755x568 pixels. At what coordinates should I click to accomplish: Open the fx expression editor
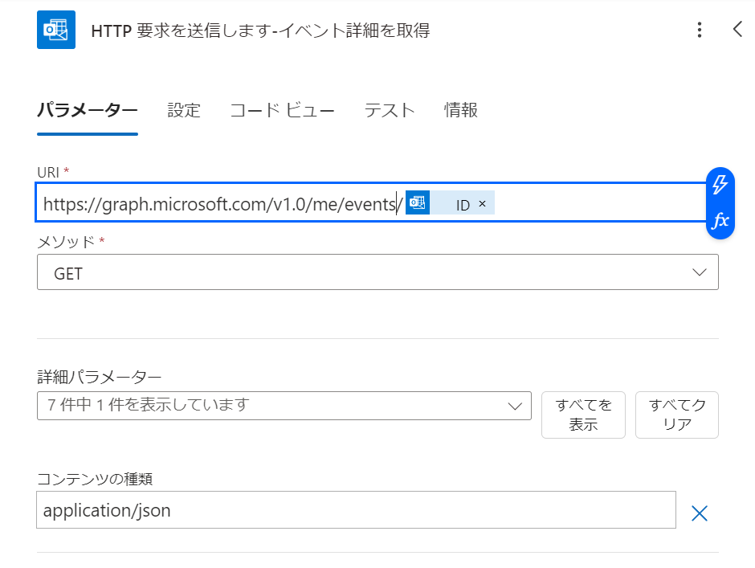pos(720,220)
